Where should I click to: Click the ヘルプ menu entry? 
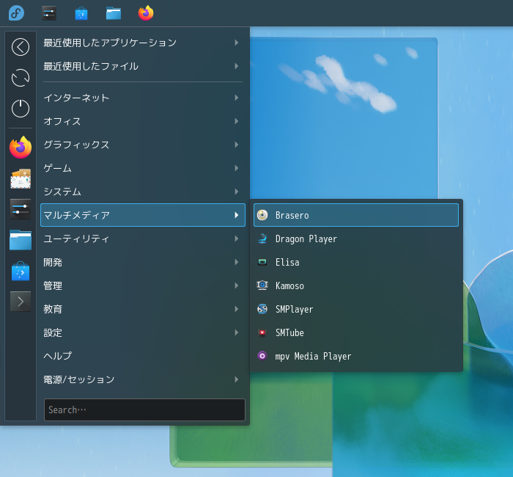coord(143,356)
